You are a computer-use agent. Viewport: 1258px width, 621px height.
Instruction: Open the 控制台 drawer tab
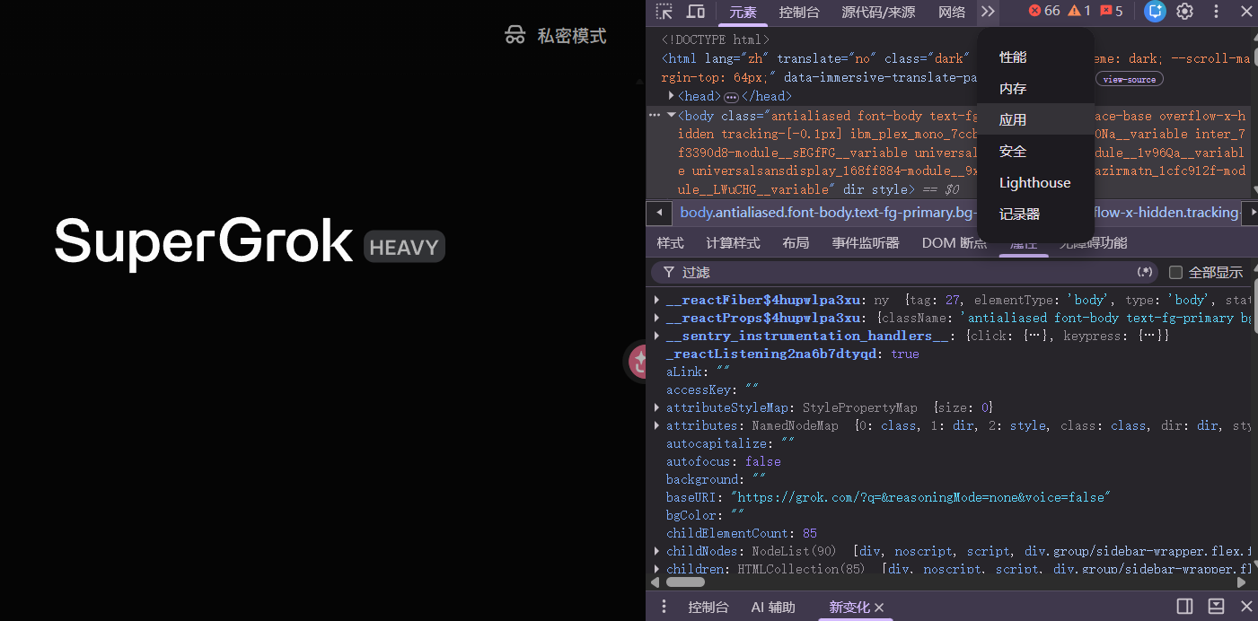pos(708,608)
